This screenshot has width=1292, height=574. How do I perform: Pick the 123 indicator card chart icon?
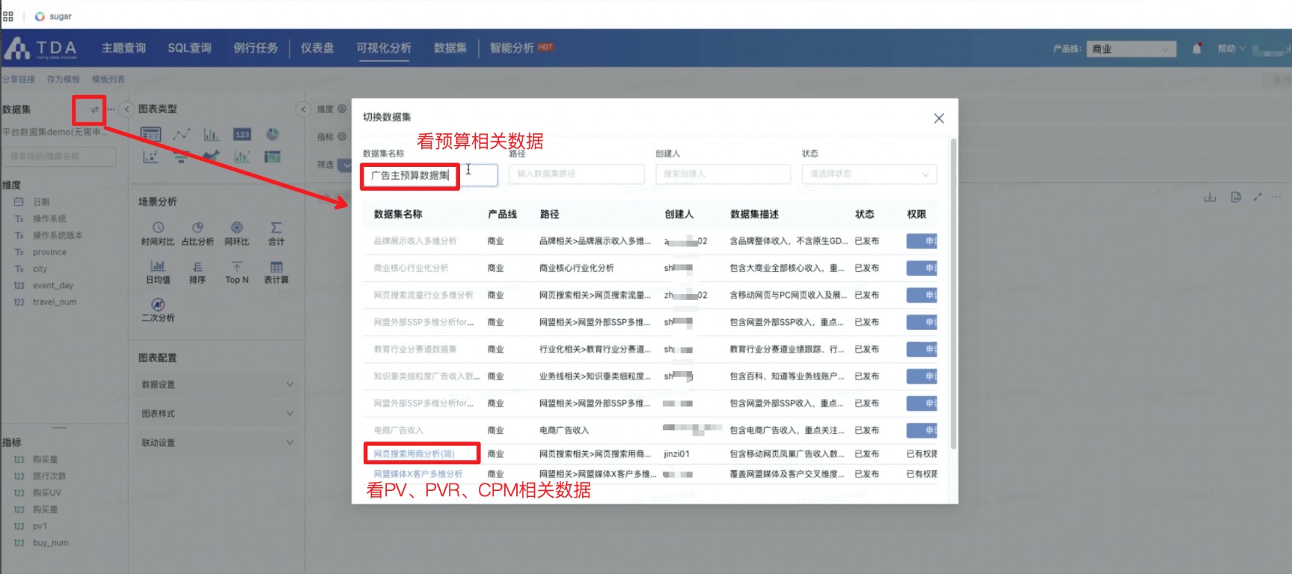[242, 135]
